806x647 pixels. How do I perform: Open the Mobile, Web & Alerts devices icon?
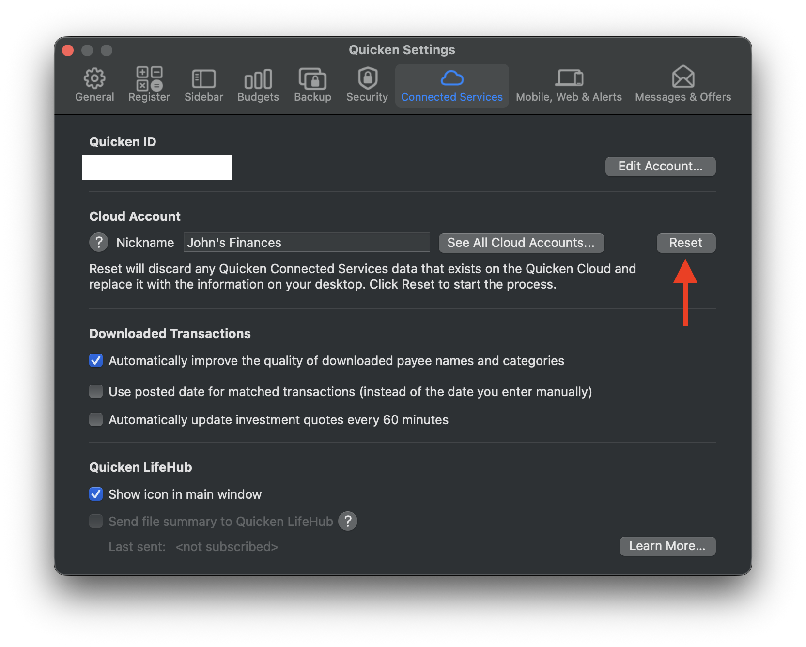(569, 77)
